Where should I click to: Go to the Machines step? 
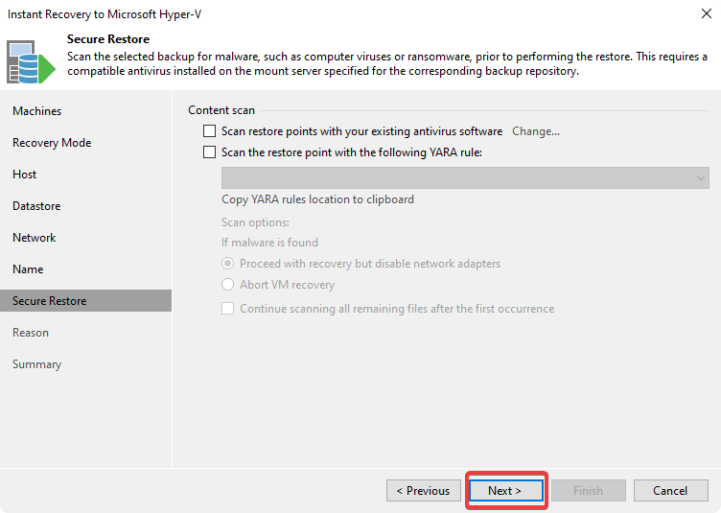pyautogui.click(x=36, y=111)
